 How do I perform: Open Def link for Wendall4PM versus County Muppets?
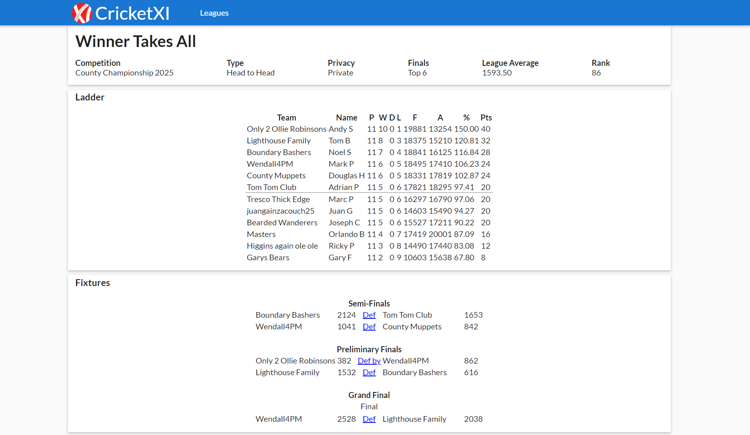pos(369,327)
